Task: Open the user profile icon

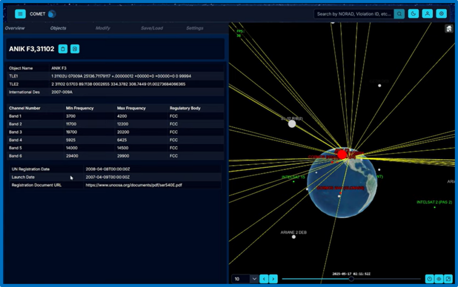Action: (x=428, y=14)
